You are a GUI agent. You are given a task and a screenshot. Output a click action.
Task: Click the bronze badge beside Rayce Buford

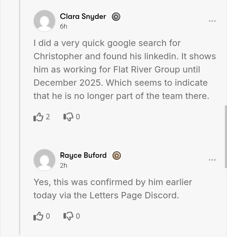click(x=117, y=156)
